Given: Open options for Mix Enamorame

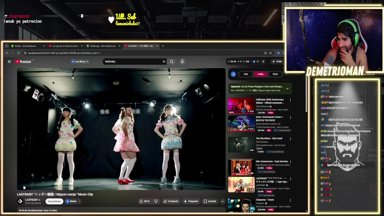Looking at the screenshot, I should 290,162.
